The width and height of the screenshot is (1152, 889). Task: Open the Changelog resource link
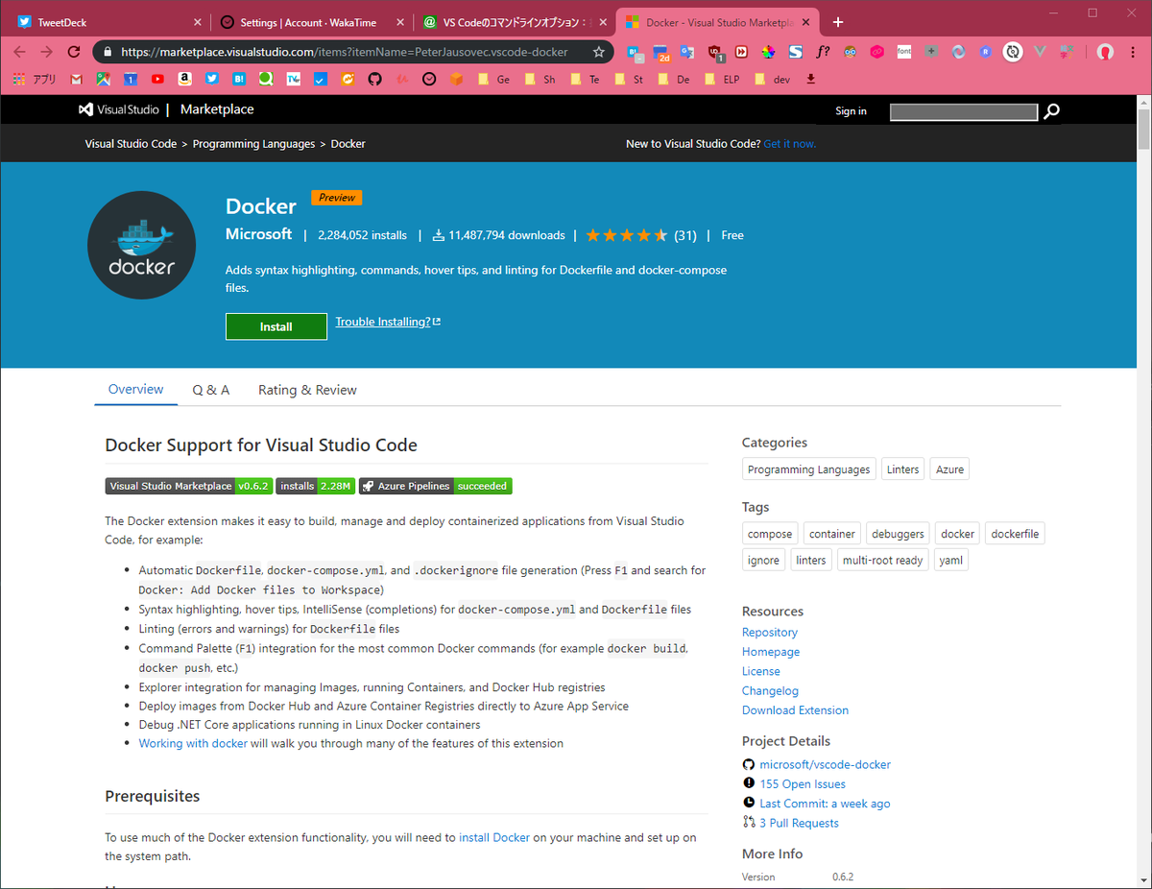[770, 690]
